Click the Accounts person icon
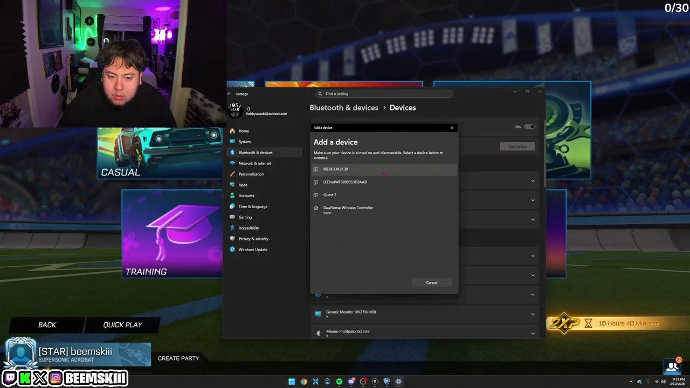The height and width of the screenshot is (388, 690). [232, 196]
